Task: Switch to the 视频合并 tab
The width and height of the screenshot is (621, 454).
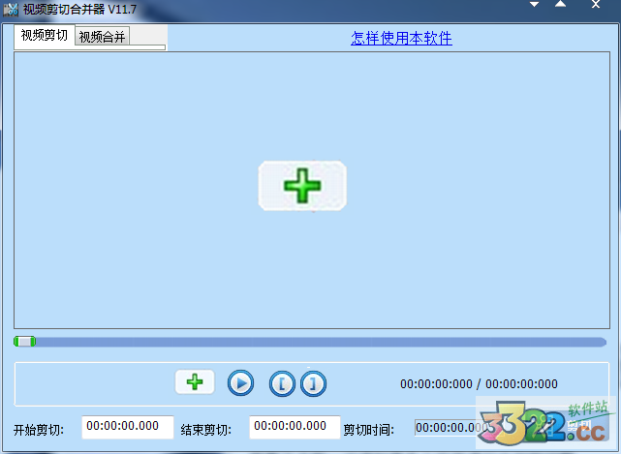Action: (102, 37)
